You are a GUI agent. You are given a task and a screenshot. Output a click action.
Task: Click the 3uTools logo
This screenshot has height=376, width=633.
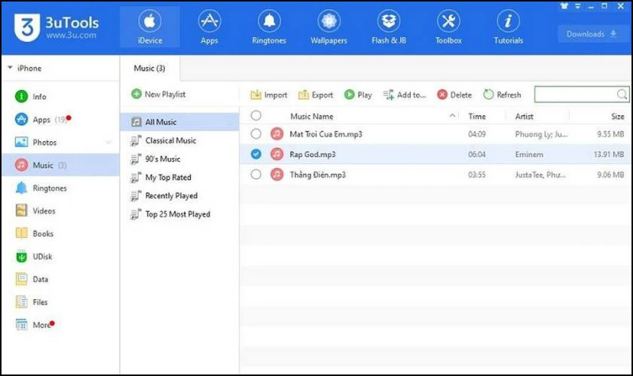click(x=57, y=27)
